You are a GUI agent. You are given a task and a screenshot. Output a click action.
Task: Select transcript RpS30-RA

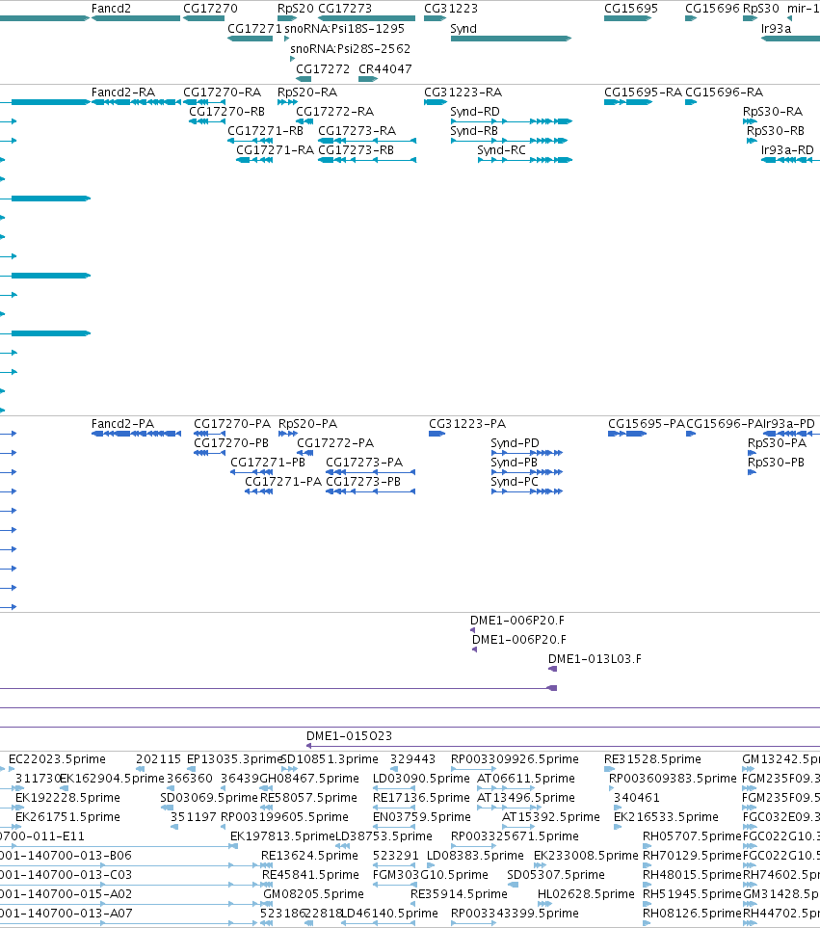pos(773,112)
